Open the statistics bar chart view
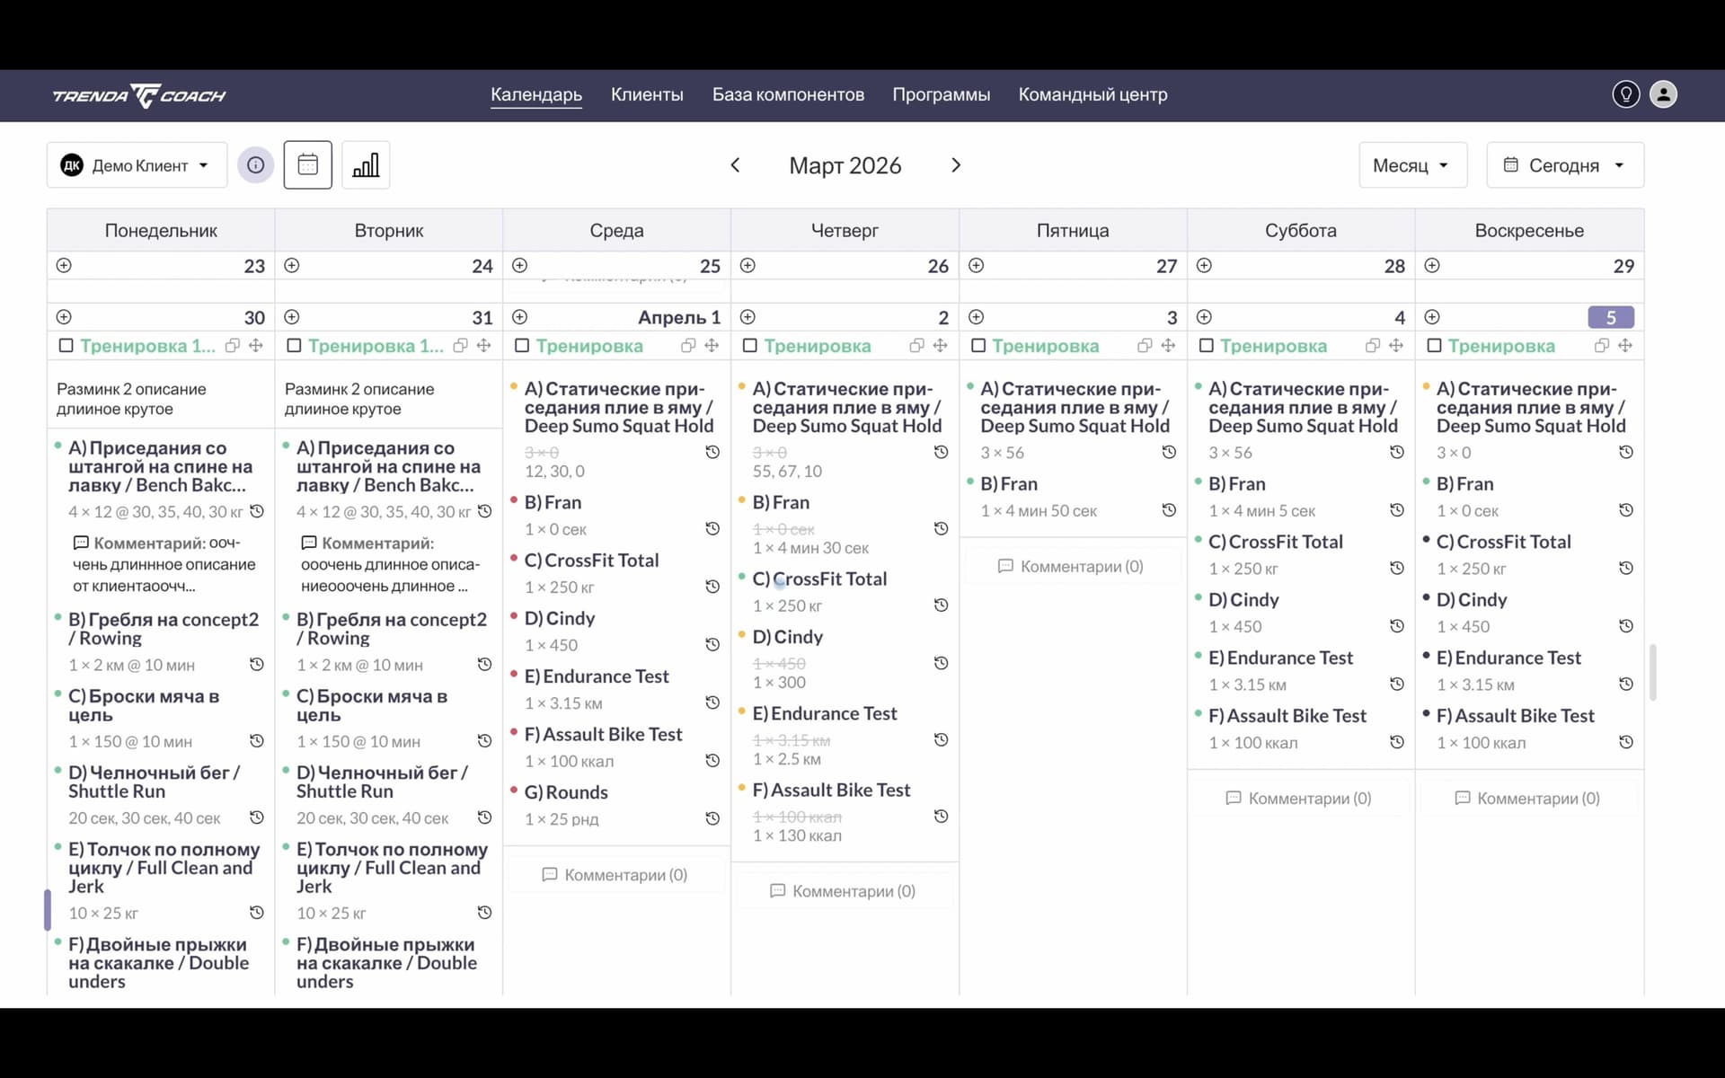 click(x=366, y=165)
